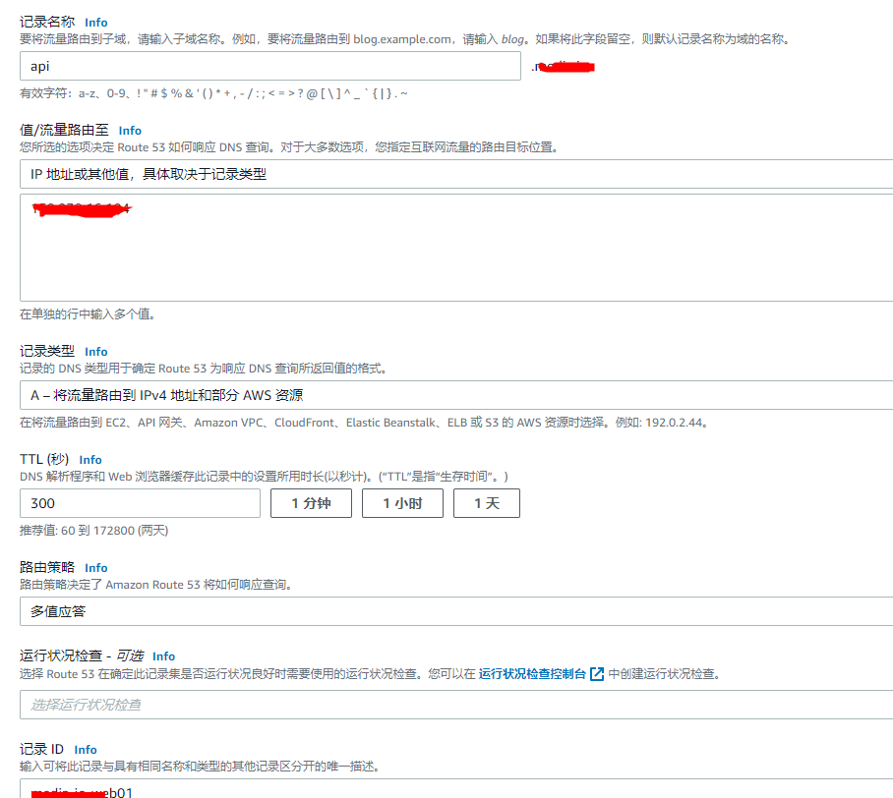Set TTL using the 1 分钟 button
Viewport: 893px width, 798px height.
pos(311,502)
